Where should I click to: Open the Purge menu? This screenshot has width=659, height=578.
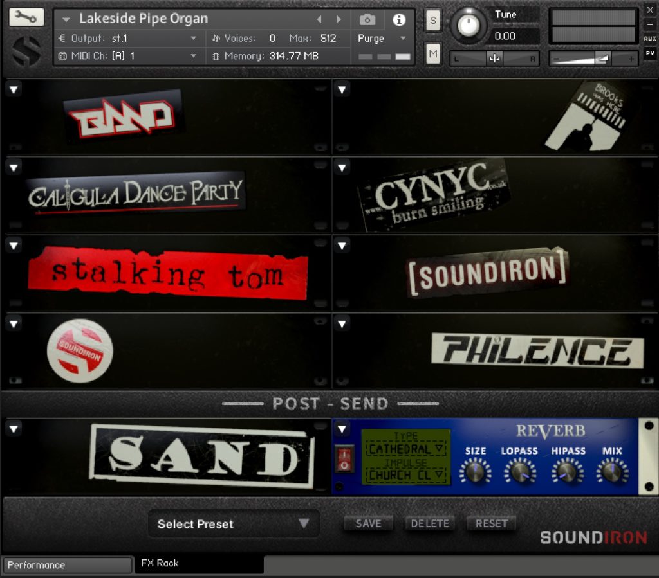coord(382,38)
